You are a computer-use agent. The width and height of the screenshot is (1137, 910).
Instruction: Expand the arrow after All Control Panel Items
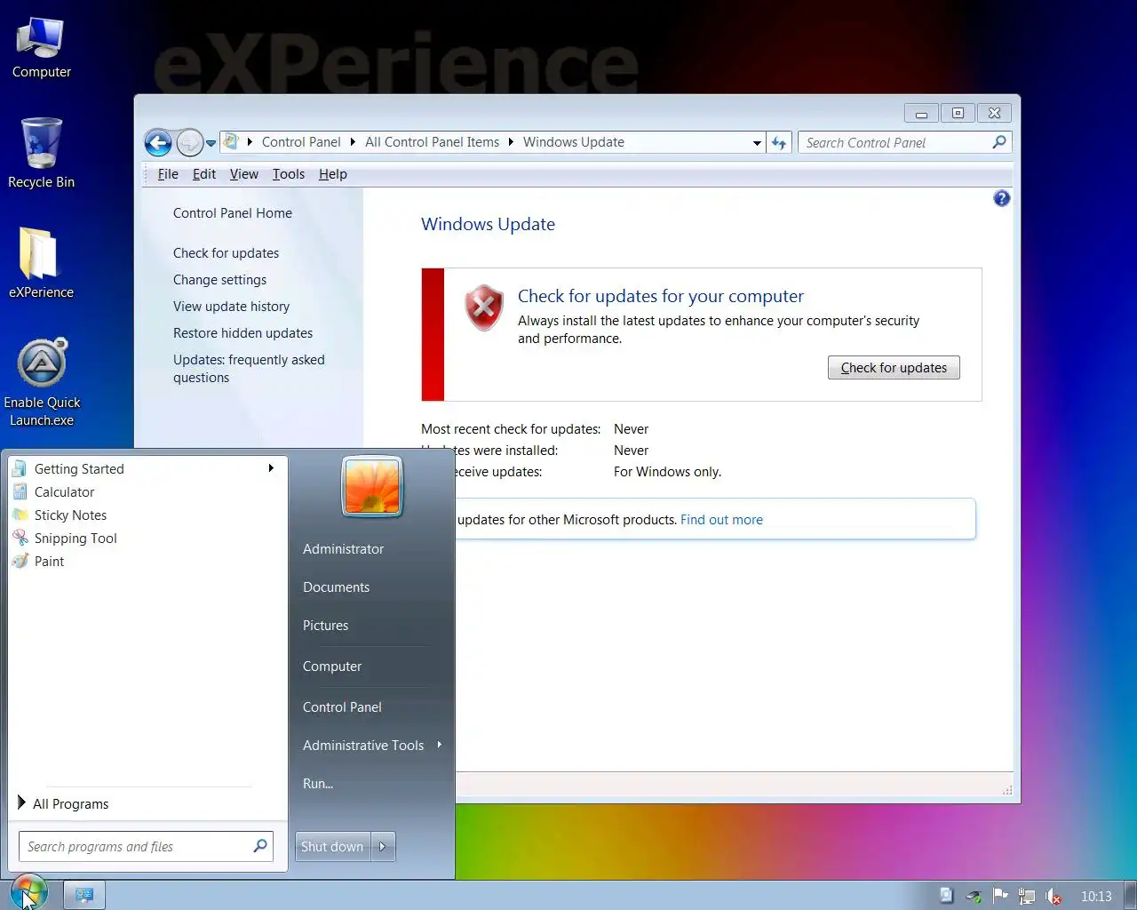tap(511, 142)
